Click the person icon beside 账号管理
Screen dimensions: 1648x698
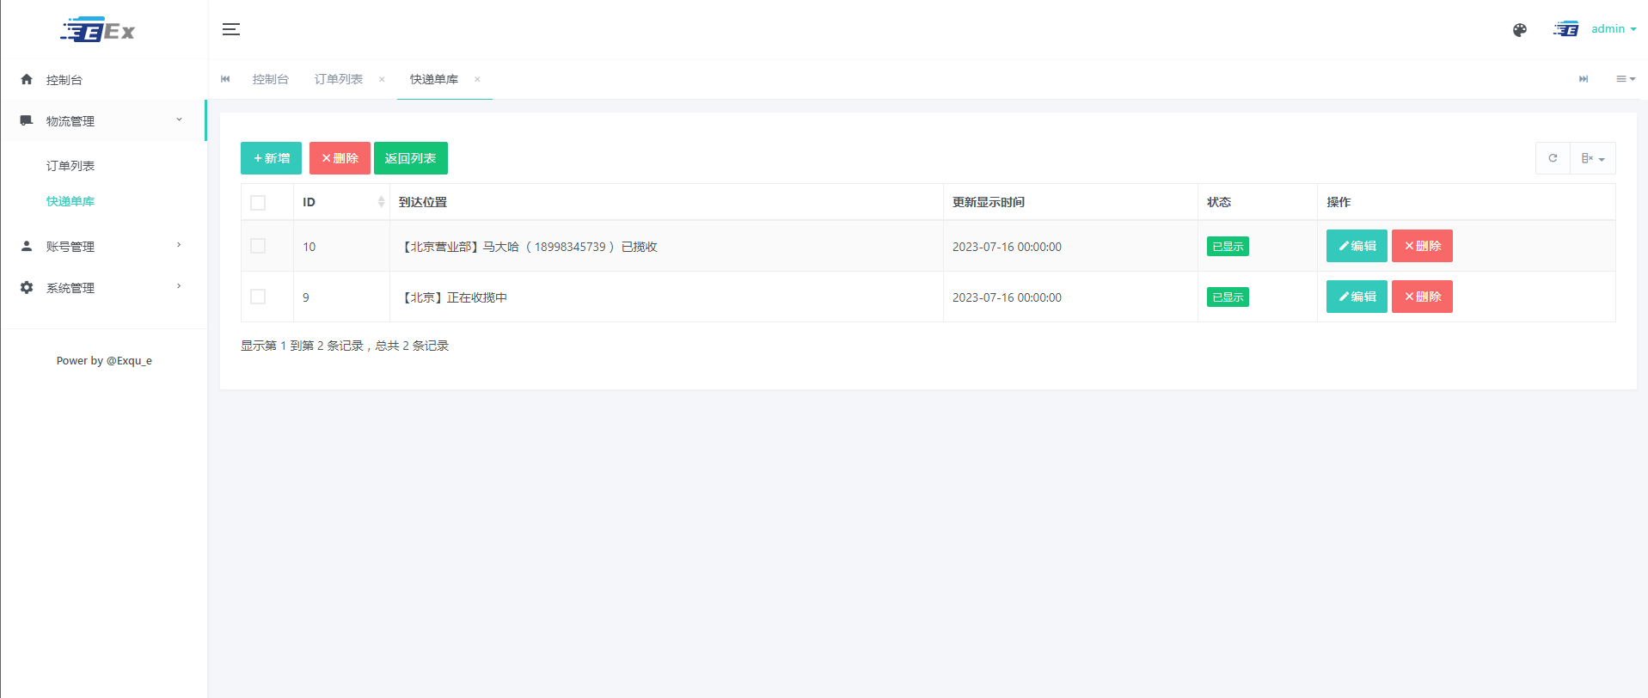pos(27,246)
